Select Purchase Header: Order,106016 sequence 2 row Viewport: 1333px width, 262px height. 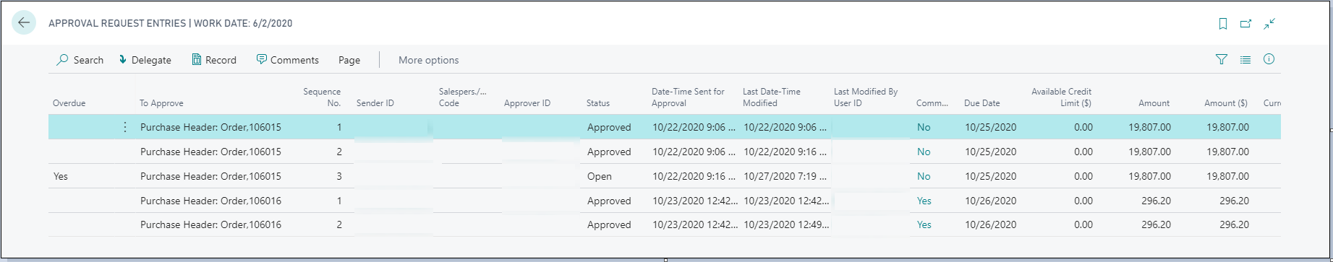pos(665,224)
